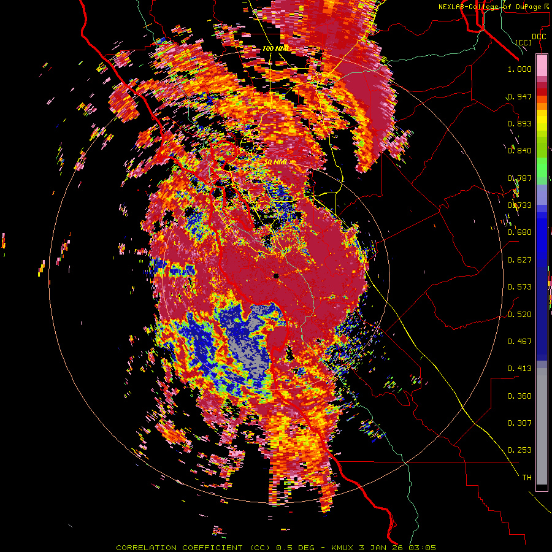
Task: Select the 0.733 scale value
Action: pos(519,205)
